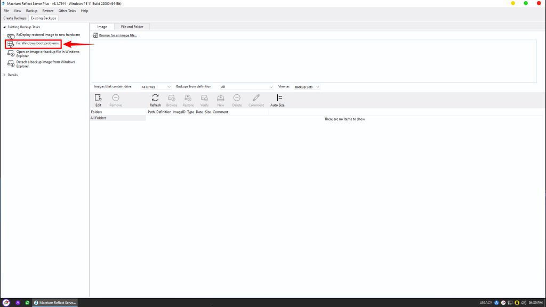Select the Existing Backups tab
The width and height of the screenshot is (546, 307).
point(44,18)
